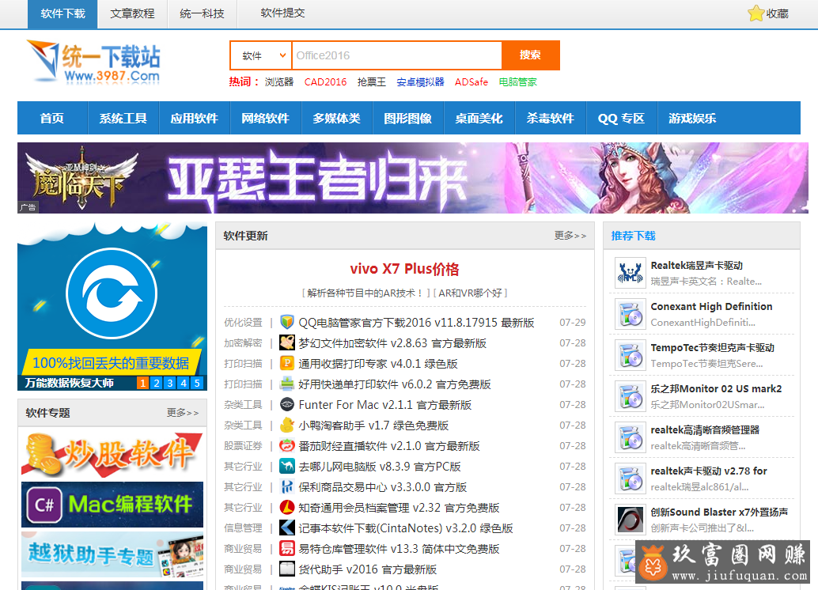
Task: Open 网络软件 category in navigation bar
Action: pos(266,119)
